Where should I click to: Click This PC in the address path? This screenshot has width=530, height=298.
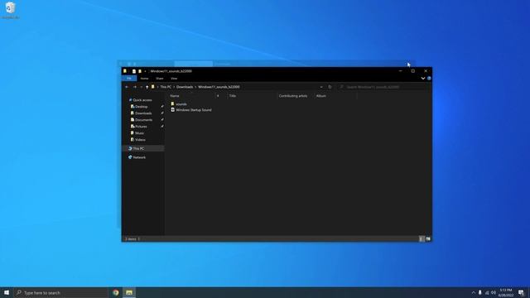click(166, 87)
